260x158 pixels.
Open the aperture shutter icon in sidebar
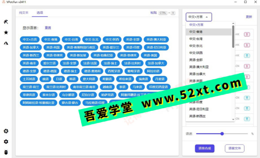pyautogui.click(x=6, y=131)
